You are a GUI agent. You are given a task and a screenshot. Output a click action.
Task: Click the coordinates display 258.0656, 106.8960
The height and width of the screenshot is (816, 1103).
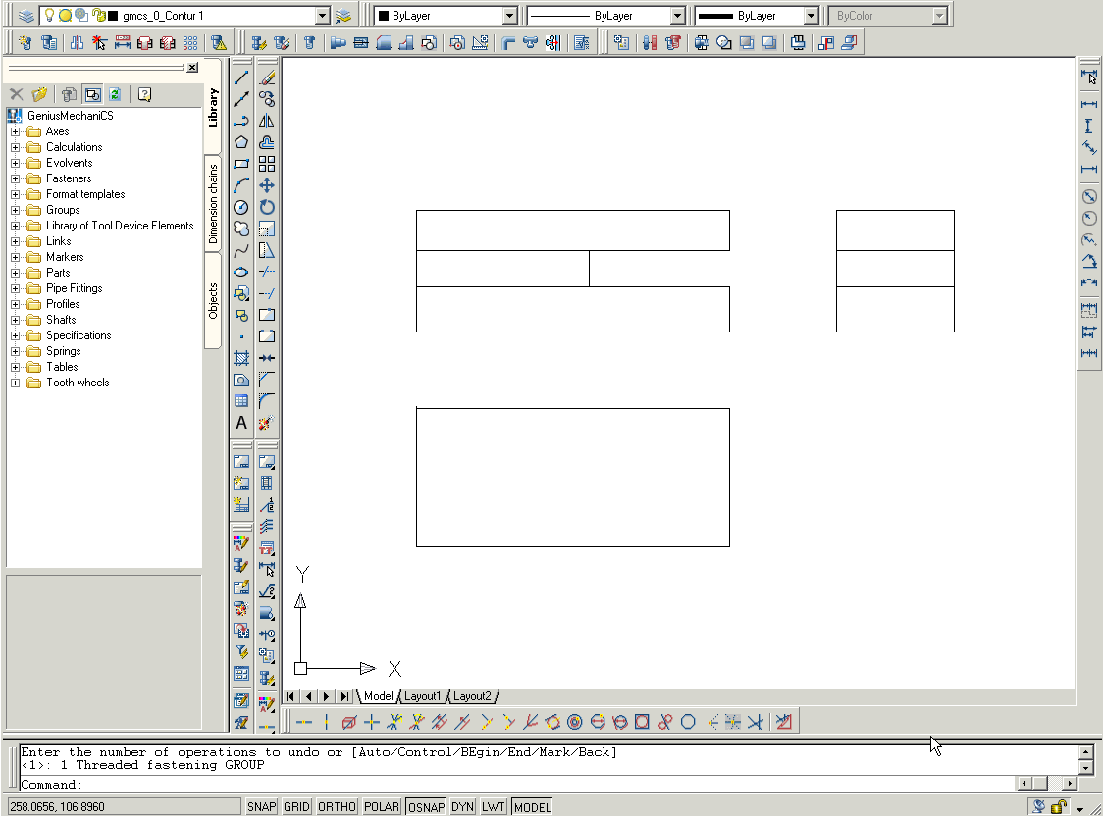(x=124, y=807)
